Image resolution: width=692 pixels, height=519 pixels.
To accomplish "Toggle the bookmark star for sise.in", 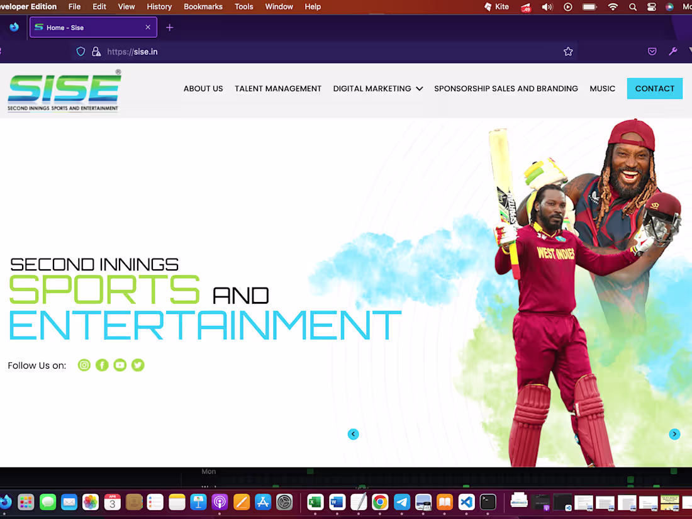I will [x=568, y=51].
